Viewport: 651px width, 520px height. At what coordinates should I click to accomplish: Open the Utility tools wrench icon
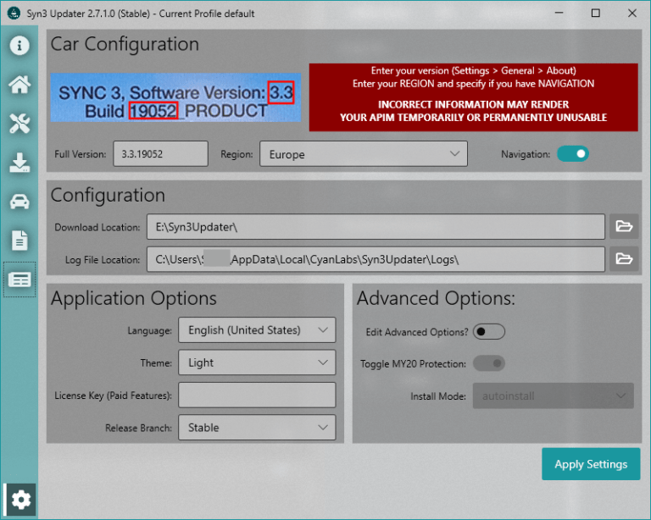[x=19, y=124]
